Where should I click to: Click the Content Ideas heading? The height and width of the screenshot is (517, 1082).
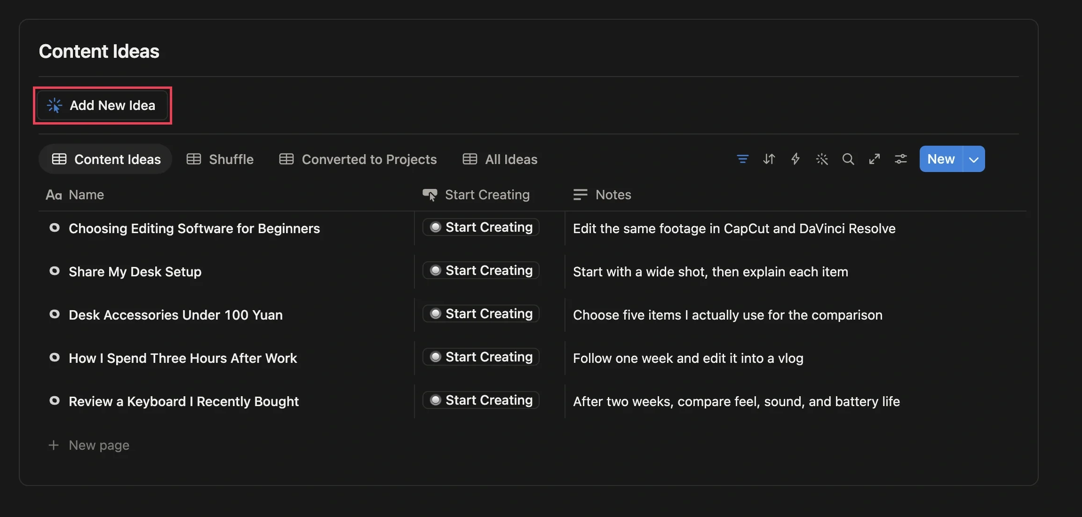click(99, 51)
